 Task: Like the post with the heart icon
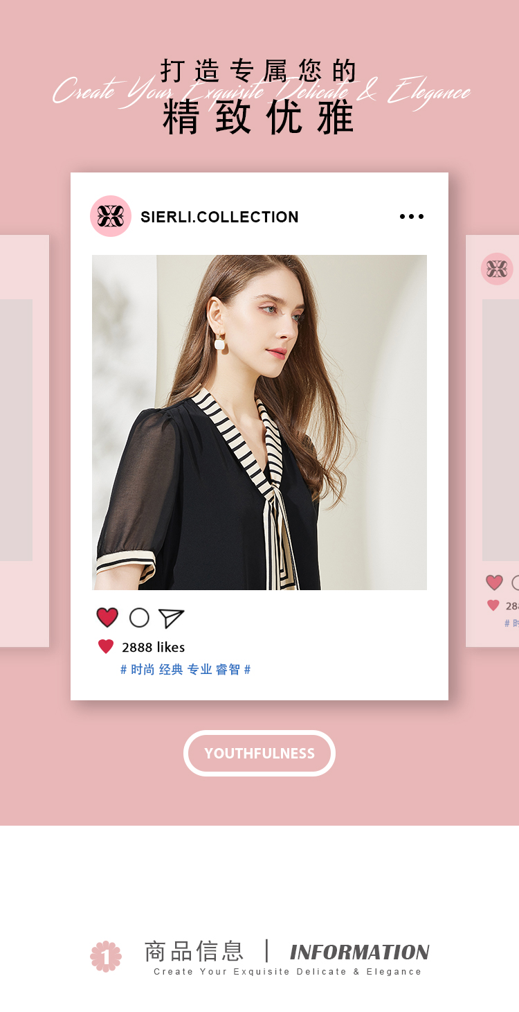107,617
